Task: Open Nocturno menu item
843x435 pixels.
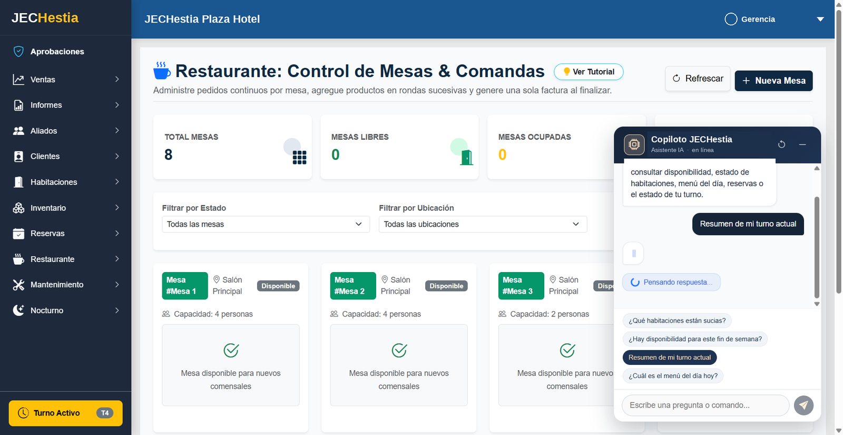Action: [65, 310]
